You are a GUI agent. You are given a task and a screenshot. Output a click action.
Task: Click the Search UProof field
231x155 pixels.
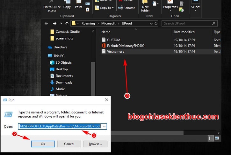click(x=190, y=23)
